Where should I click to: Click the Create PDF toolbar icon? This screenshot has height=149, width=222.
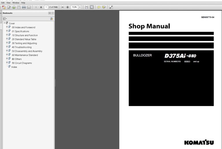[4, 7]
